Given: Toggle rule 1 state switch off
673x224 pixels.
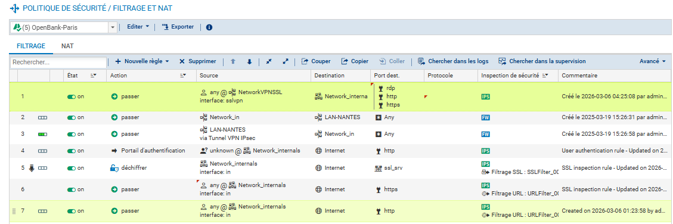Looking at the screenshot, I should click(x=72, y=97).
